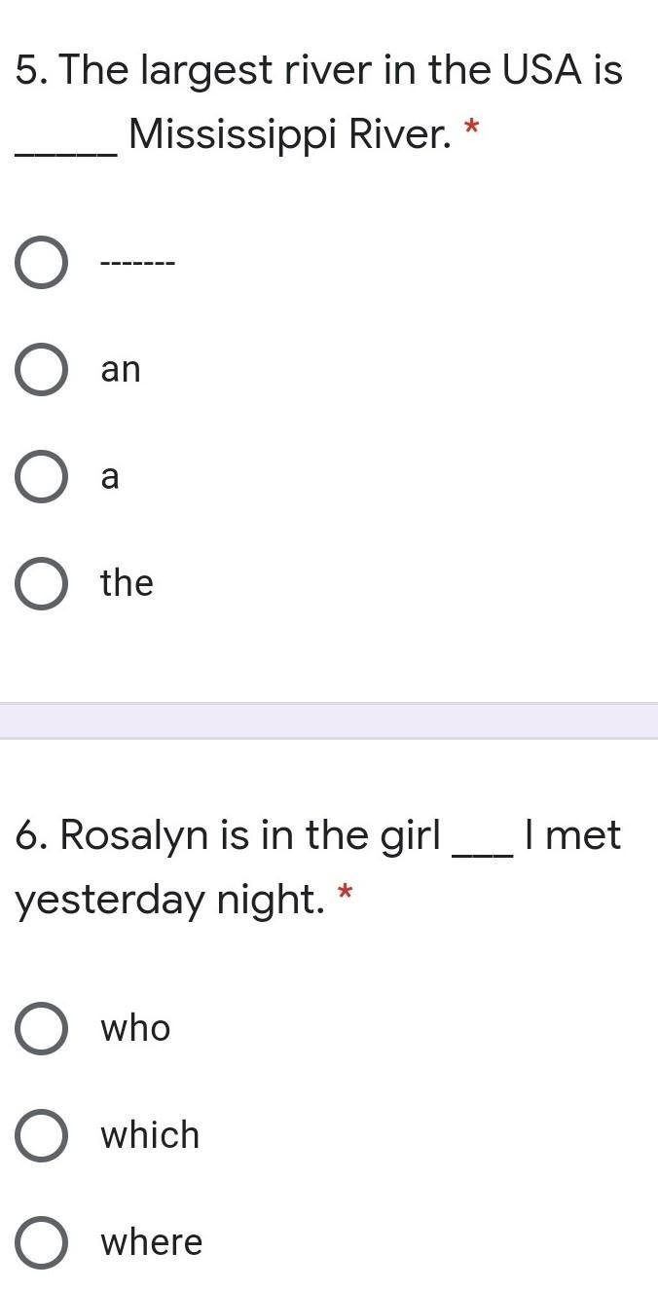Click the 'where' answer label text

[152, 1242]
